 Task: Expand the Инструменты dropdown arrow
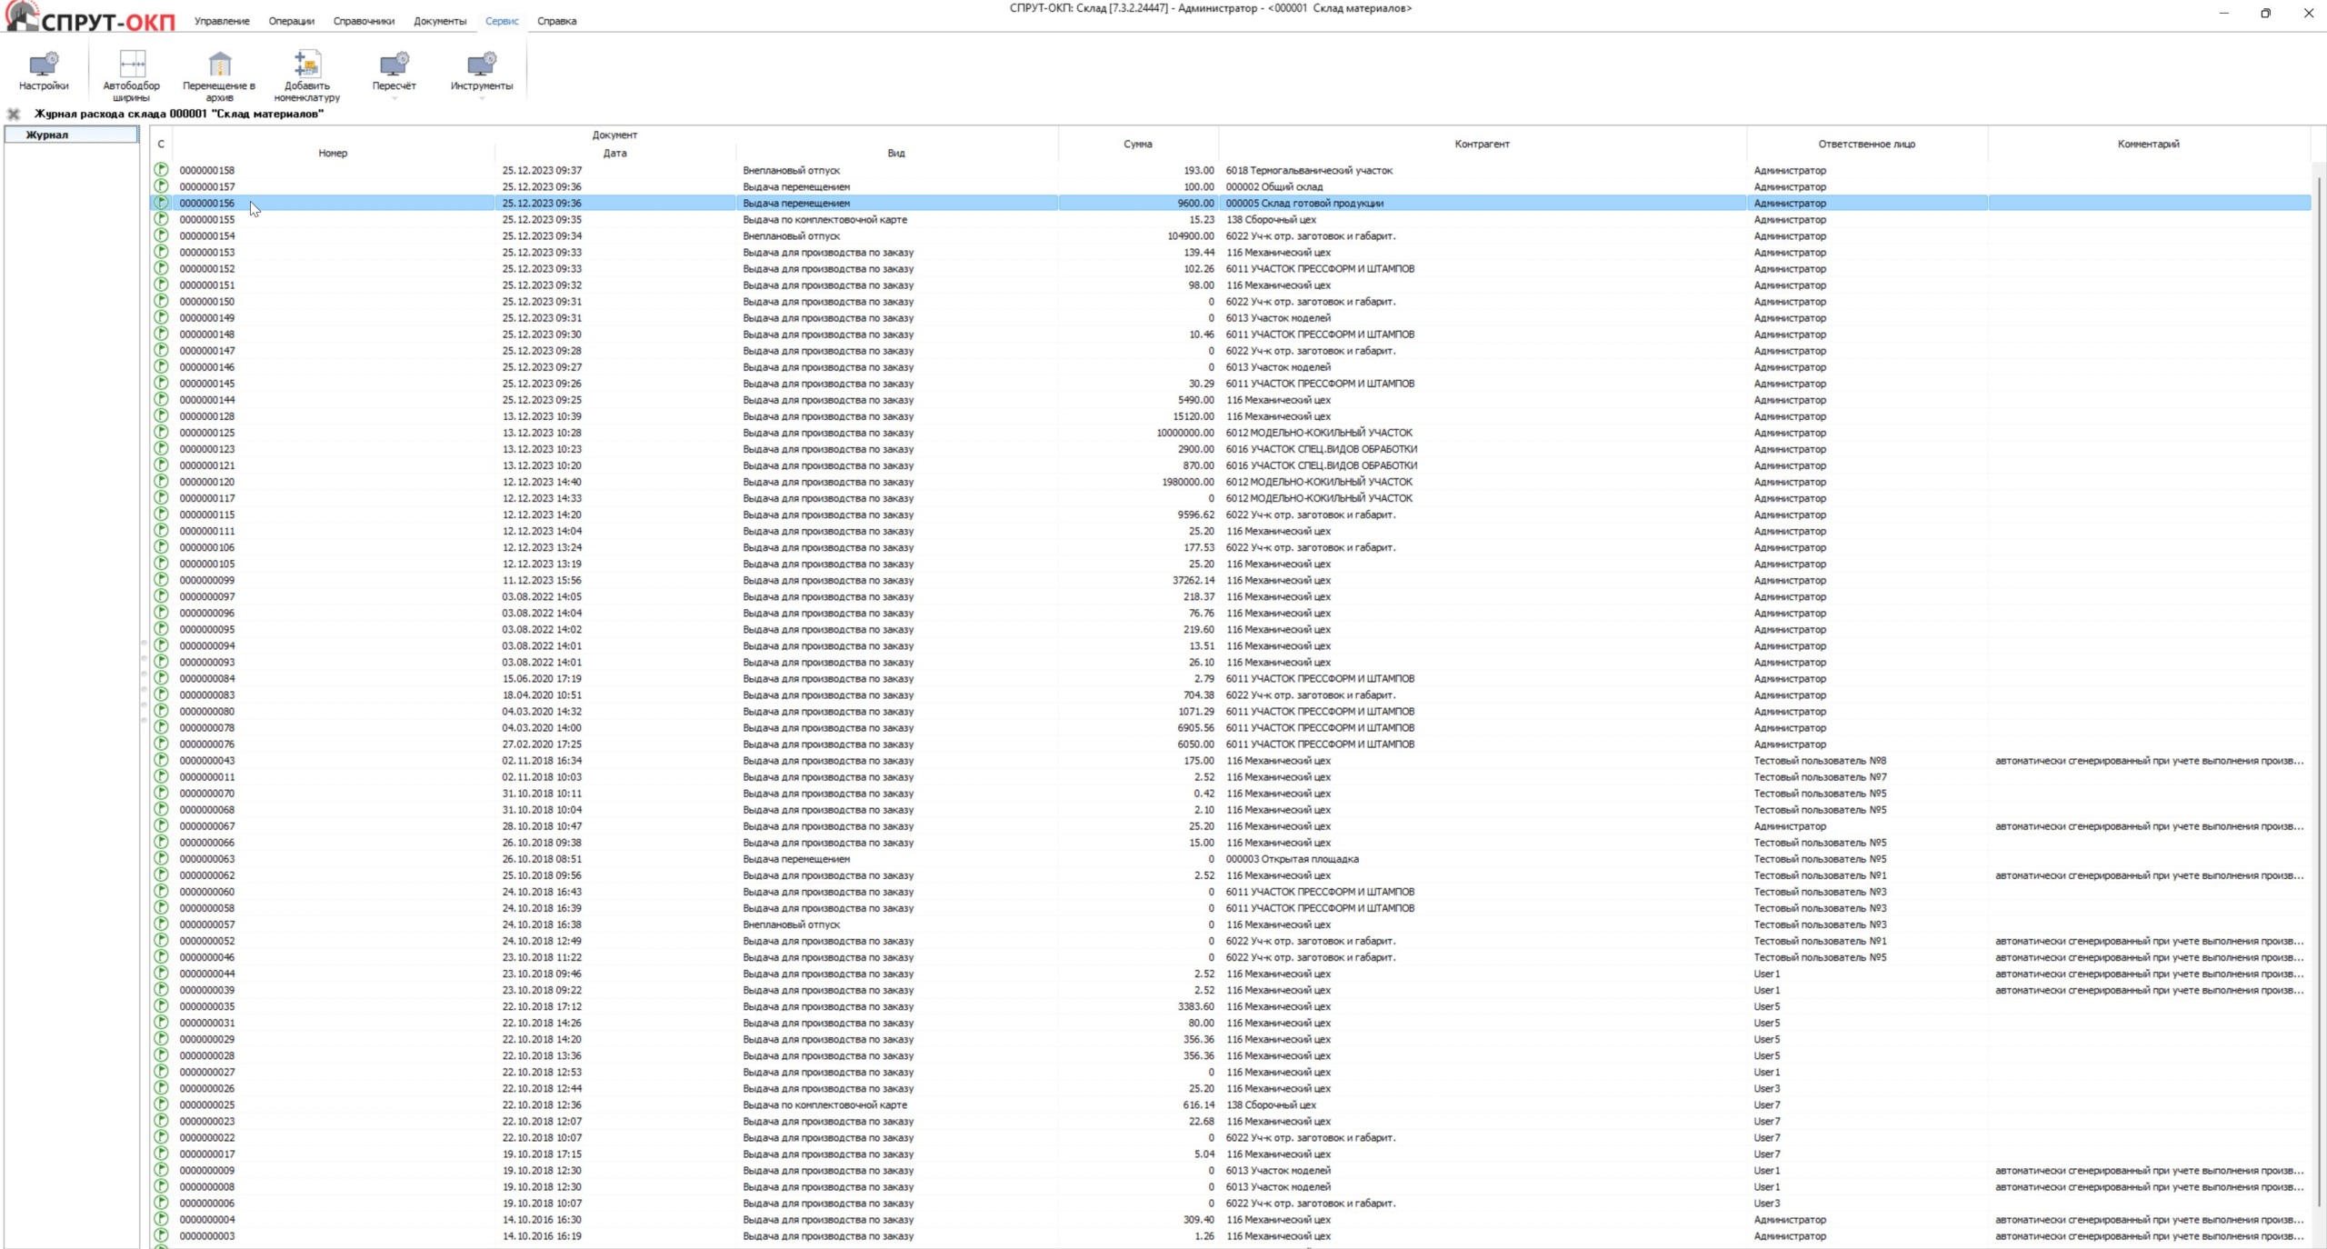(481, 98)
